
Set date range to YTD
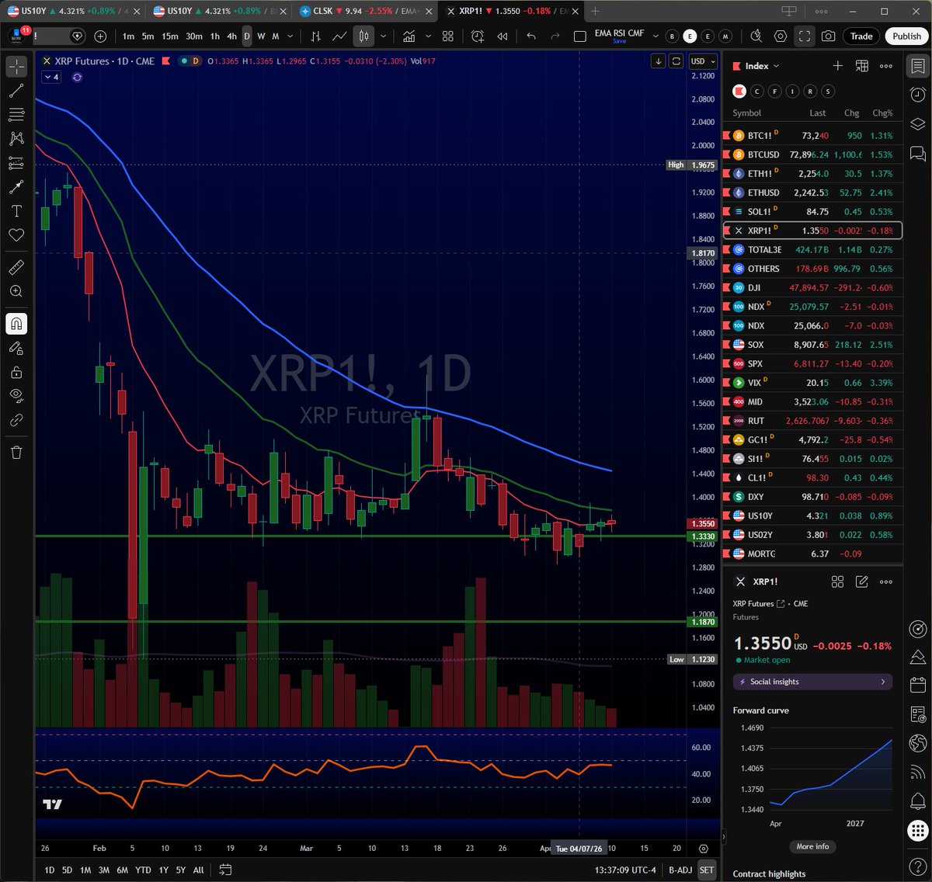(x=143, y=870)
